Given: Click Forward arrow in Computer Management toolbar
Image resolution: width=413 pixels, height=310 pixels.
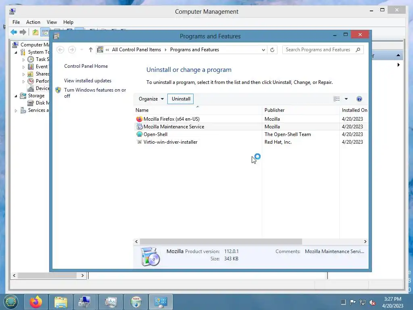Looking at the screenshot, I should point(23,32).
